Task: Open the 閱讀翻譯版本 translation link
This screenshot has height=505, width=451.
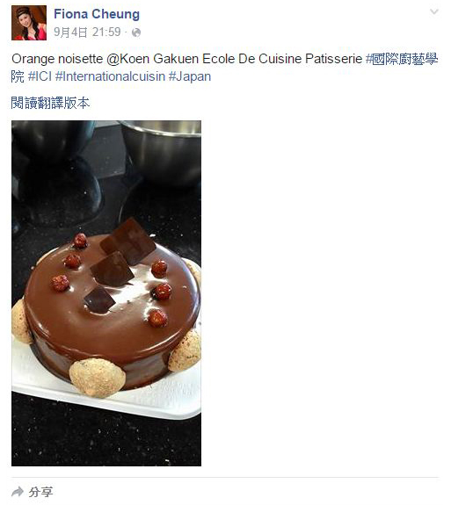Action: click(x=50, y=103)
